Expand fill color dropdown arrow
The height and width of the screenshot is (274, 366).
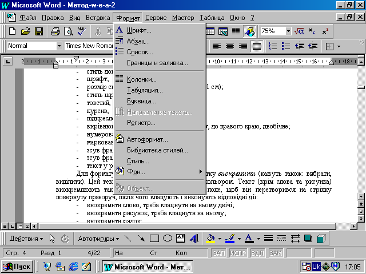click(220, 239)
